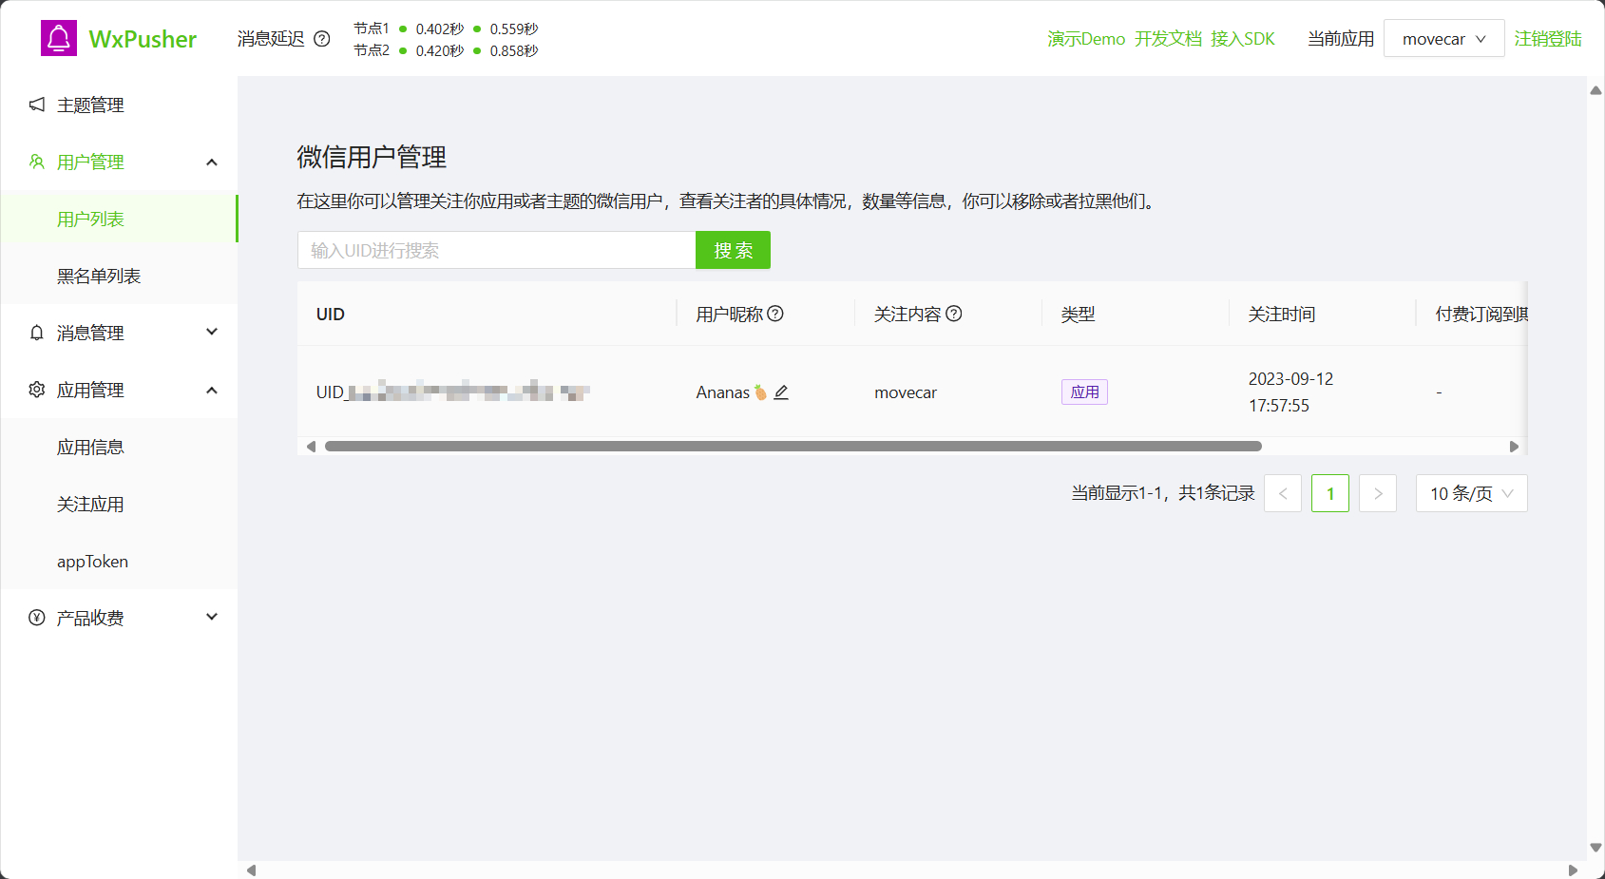Edit the Ananas nickname with pencil icon

(782, 392)
